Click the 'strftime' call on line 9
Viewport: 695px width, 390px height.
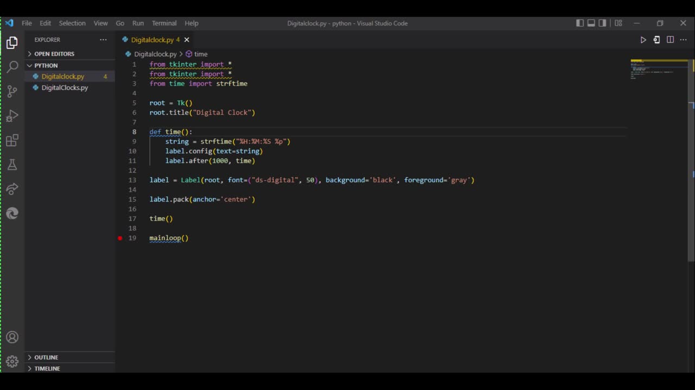tap(216, 141)
